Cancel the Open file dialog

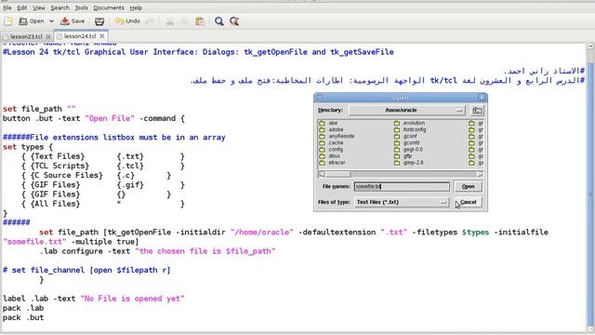[468, 202]
